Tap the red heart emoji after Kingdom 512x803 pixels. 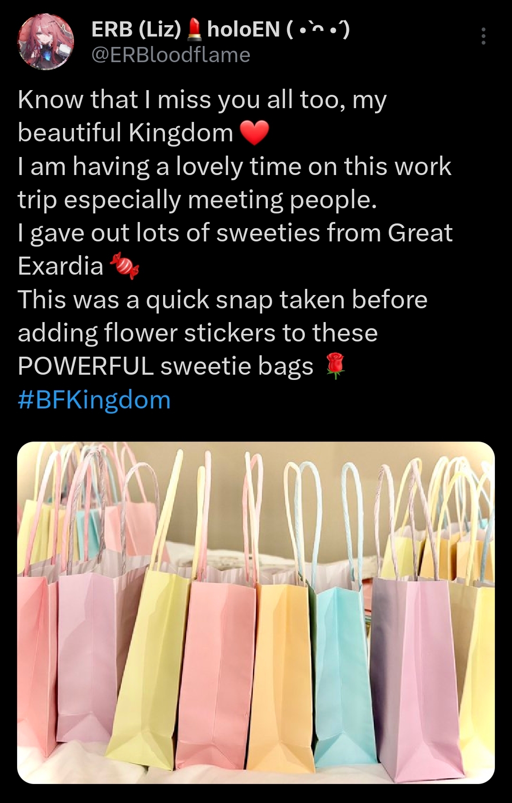[x=255, y=133]
